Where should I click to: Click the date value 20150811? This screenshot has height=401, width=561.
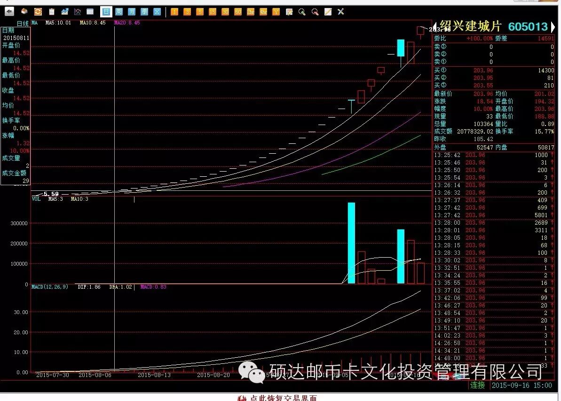pos(16,38)
